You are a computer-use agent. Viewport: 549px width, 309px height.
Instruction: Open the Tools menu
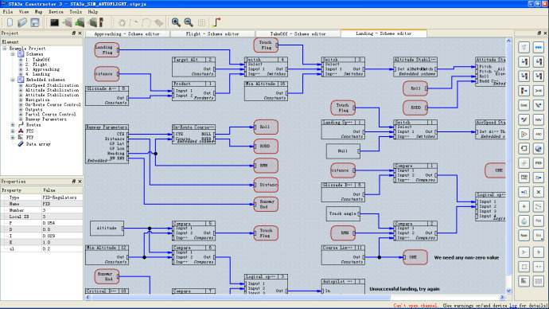point(76,12)
